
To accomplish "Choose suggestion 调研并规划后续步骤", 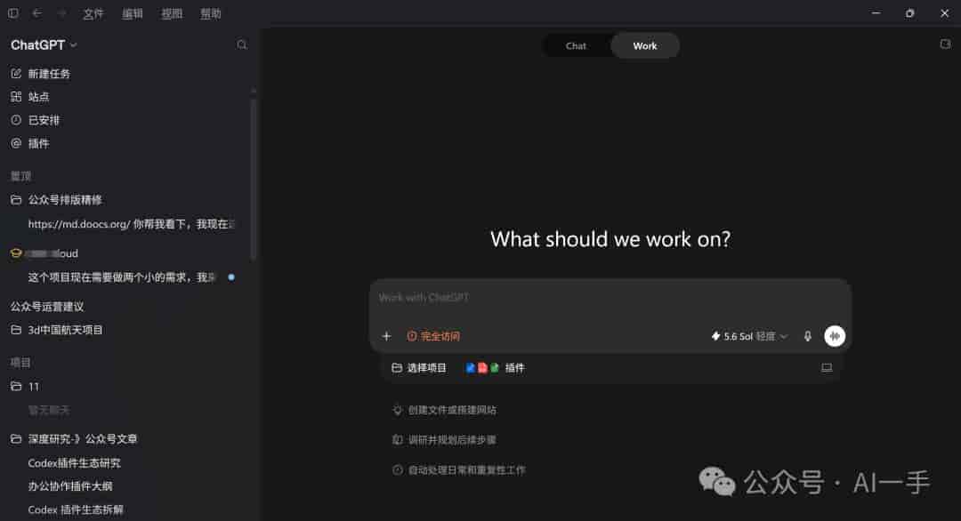I will point(444,440).
